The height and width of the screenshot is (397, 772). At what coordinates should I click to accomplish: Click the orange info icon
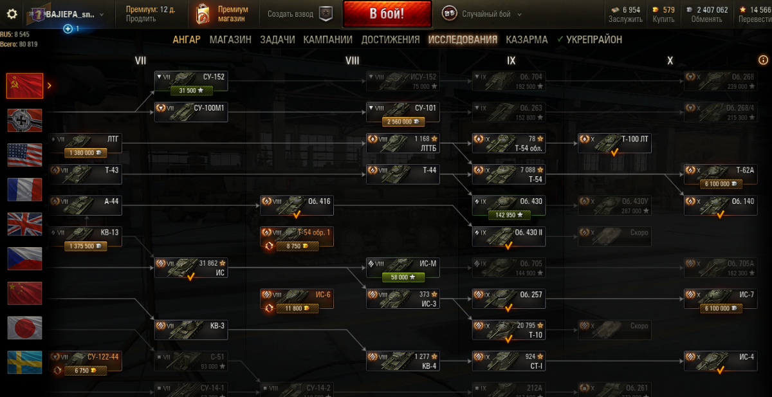tap(763, 60)
